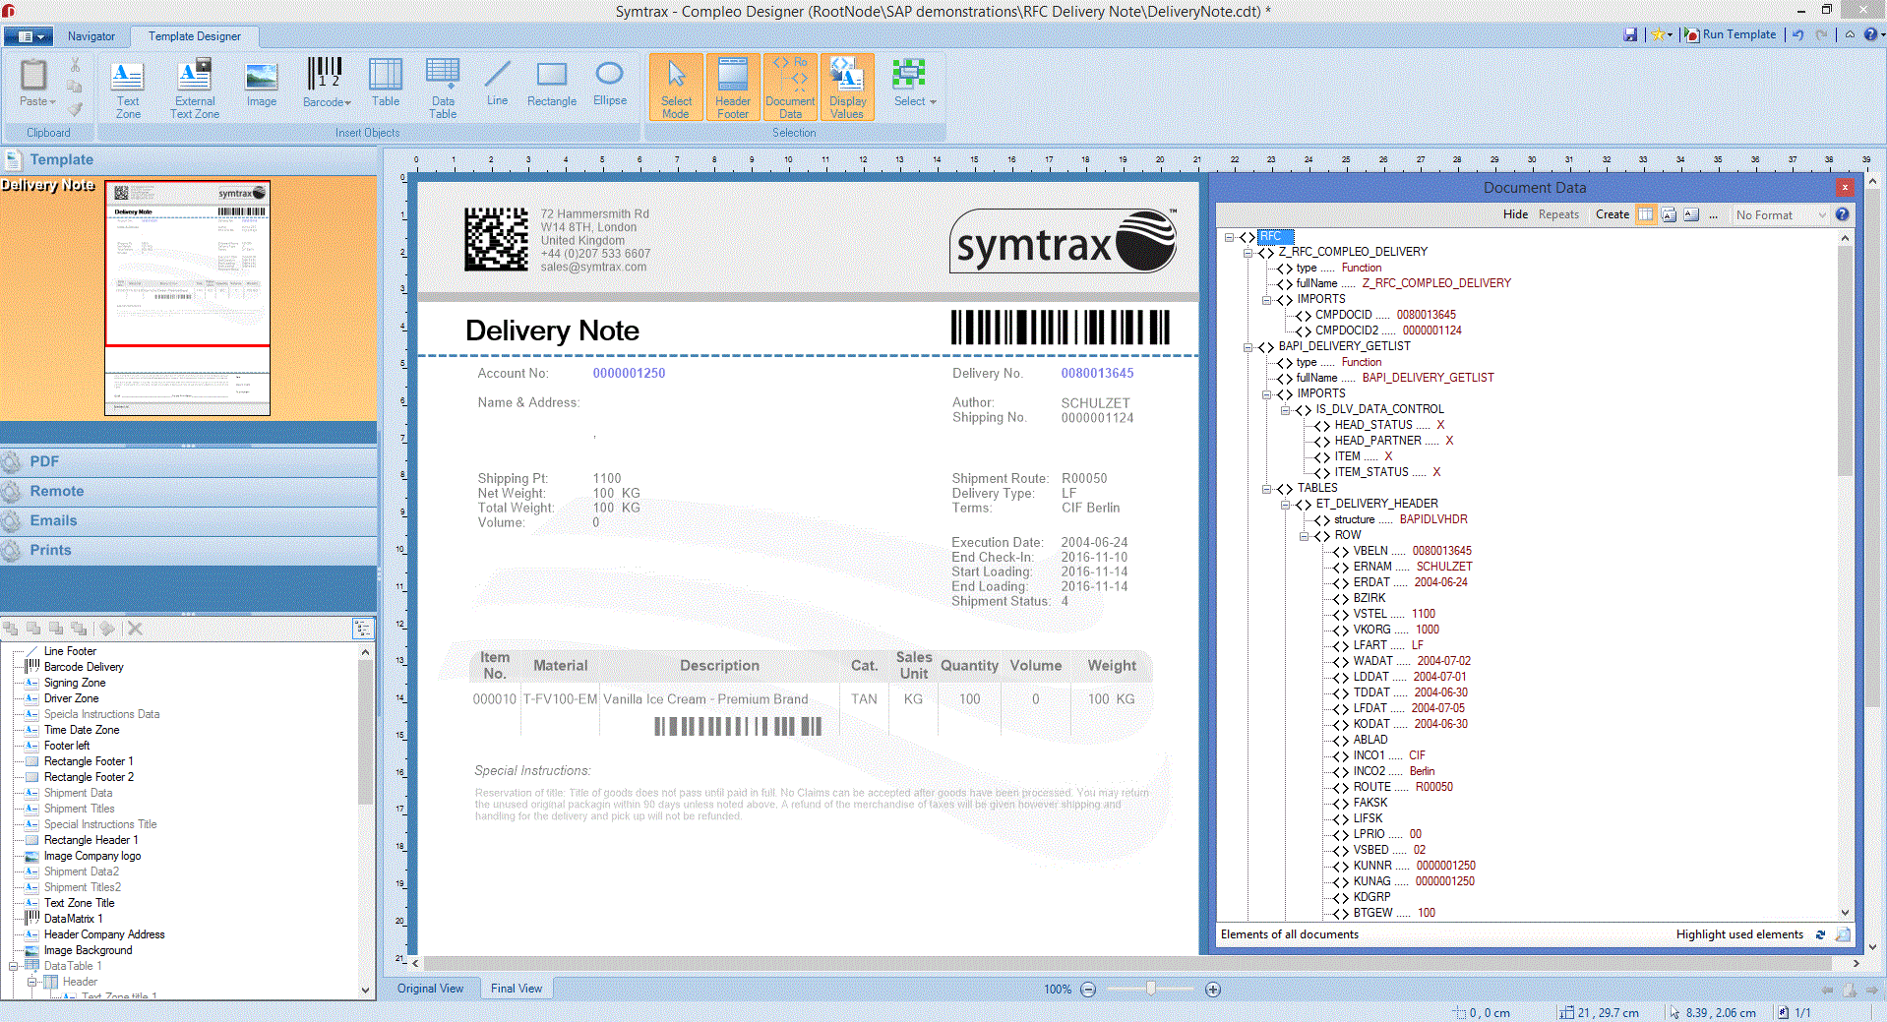Click the Undo arrow icon
Viewport: 1887px width, 1022px height.
tap(1797, 34)
